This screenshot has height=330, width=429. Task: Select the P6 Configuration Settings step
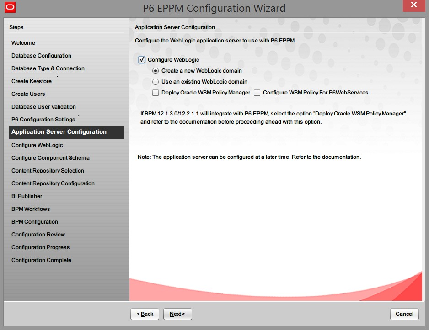[x=43, y=120]
